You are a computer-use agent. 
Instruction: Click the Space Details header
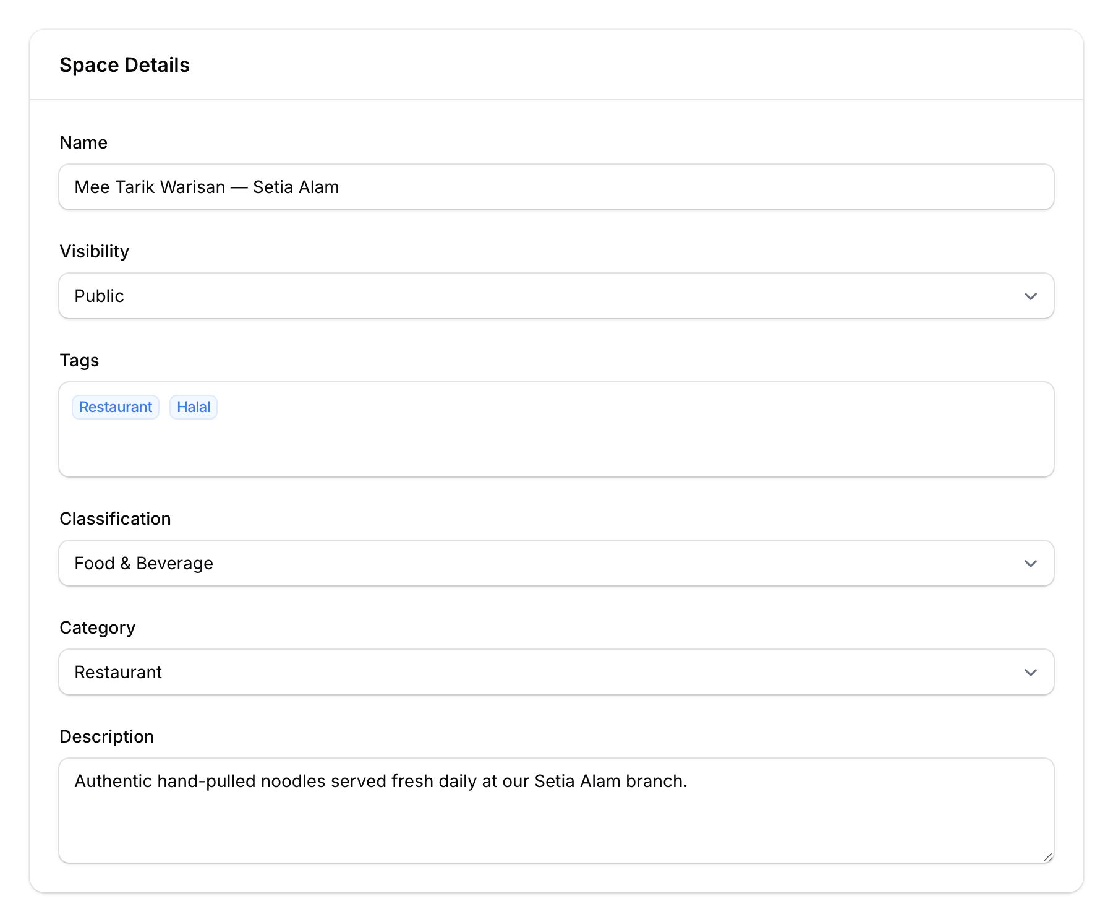tap(125, 64)
